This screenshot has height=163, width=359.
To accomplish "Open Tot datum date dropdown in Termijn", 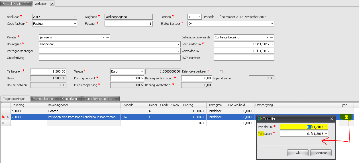I will (x=326, y=134).
